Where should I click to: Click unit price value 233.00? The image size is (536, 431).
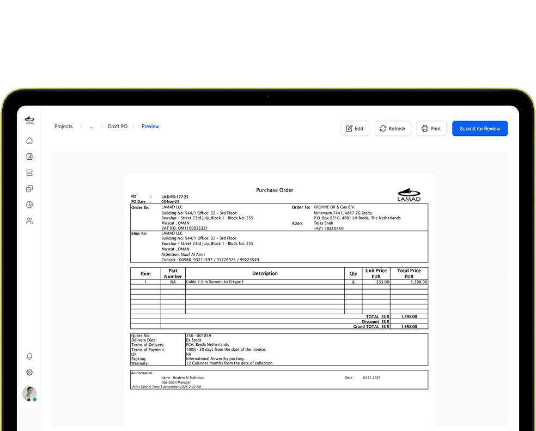click(x=382, y=282)
